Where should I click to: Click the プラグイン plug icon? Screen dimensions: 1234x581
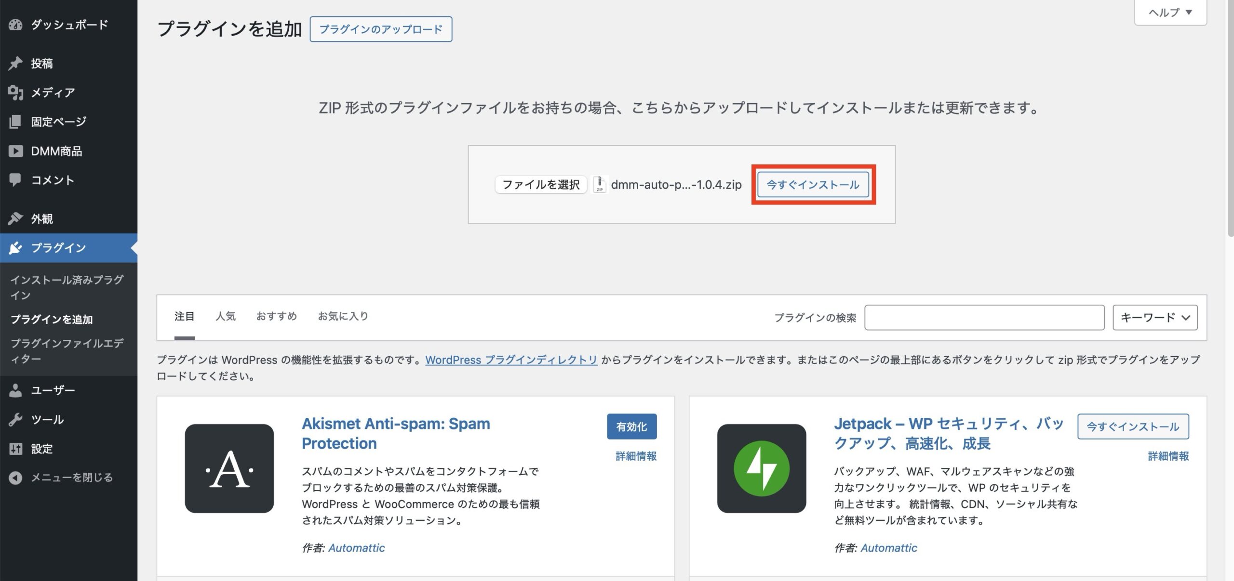click(x=16, y=247)
